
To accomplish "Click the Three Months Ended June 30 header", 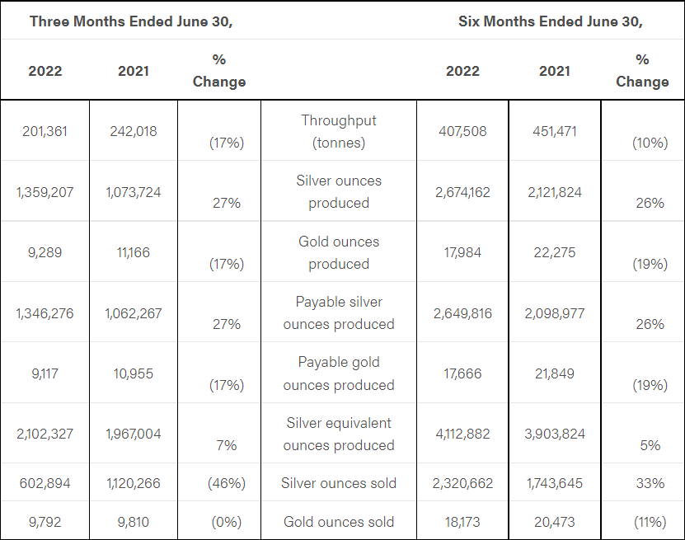I will point(131,21).
